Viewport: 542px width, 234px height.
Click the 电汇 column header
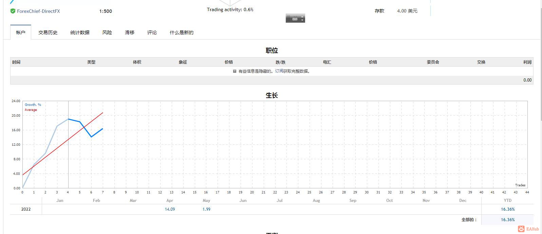pos(327,62)
